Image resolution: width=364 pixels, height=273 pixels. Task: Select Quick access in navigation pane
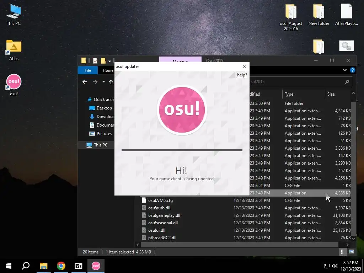pyautogui.click(x=101, y=100)
